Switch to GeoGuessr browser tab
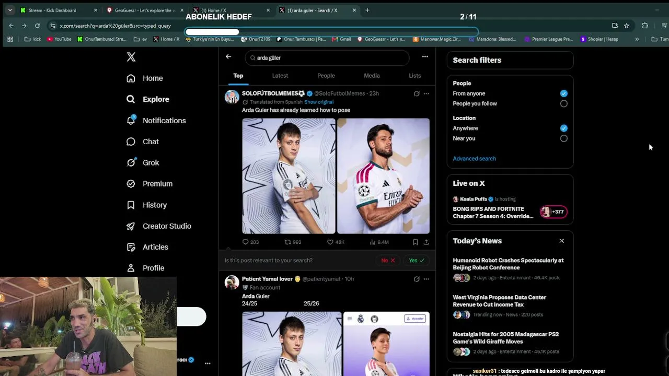 (x=145, y=10)
